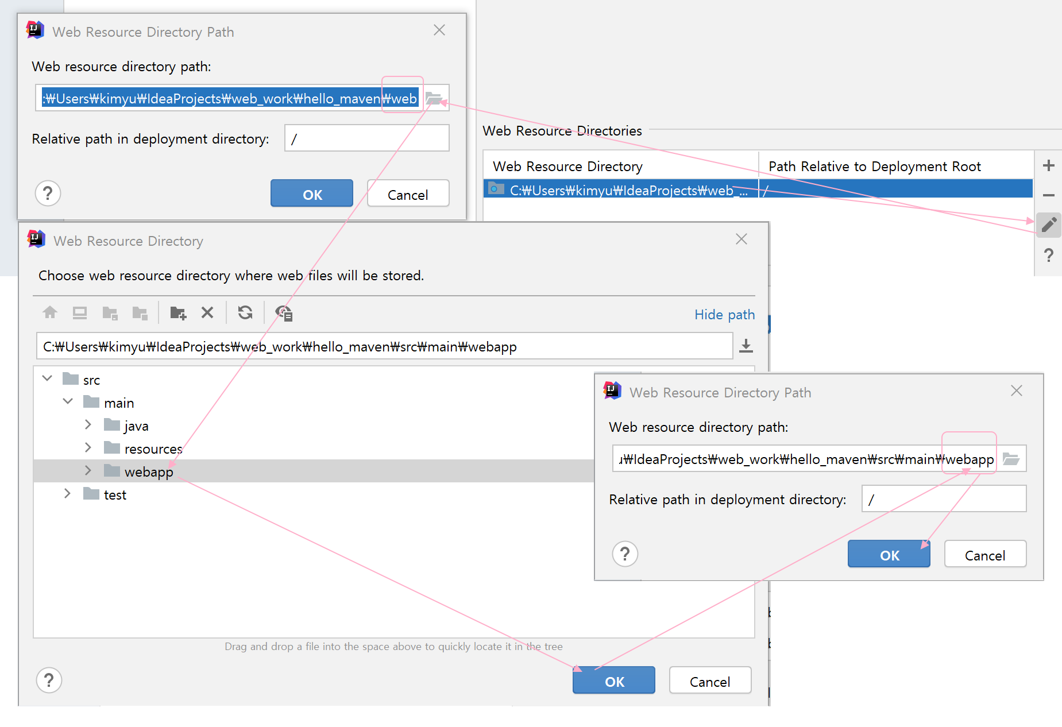Close the top-left Web Resource Directory Path dialog
Viewport: 1062px width, 727px height.
coord(439,30)
